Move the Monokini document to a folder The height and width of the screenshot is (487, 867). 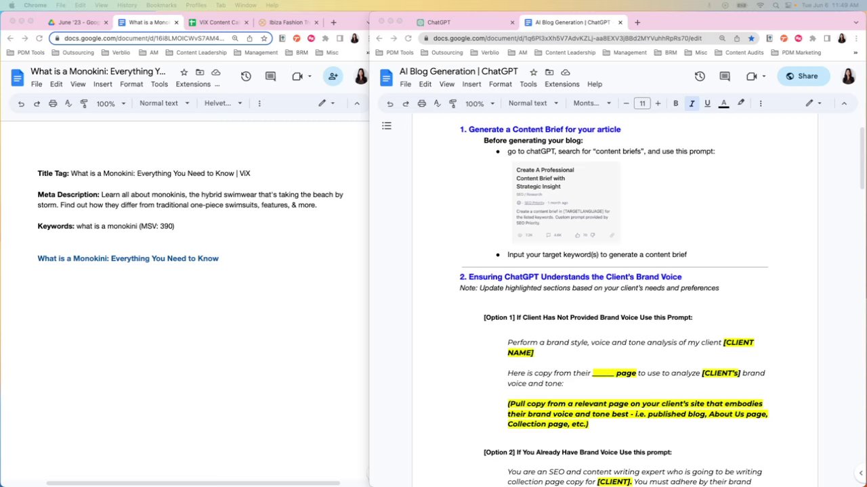point(200,72)
